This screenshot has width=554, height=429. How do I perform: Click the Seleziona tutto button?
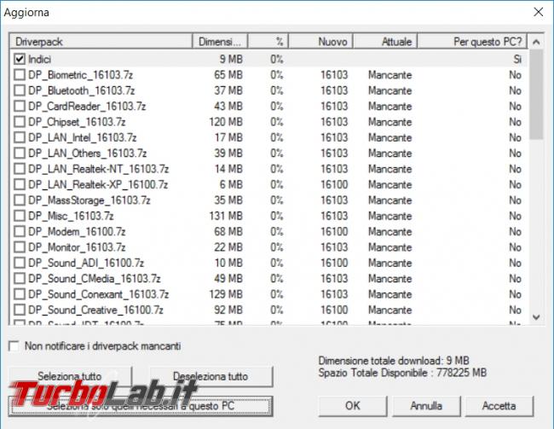coord(70,376)
